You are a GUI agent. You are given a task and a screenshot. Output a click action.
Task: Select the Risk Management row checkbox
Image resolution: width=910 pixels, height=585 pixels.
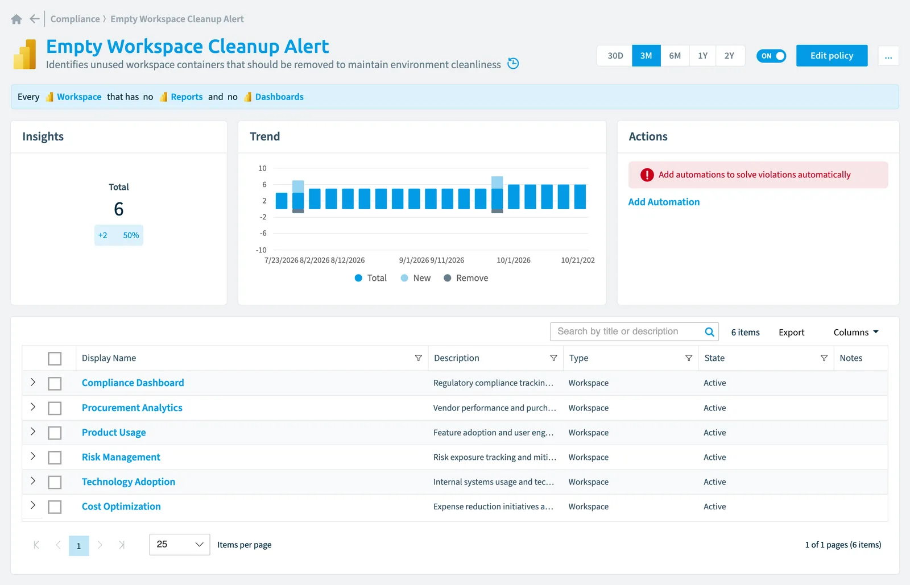(x=55, y=458)
